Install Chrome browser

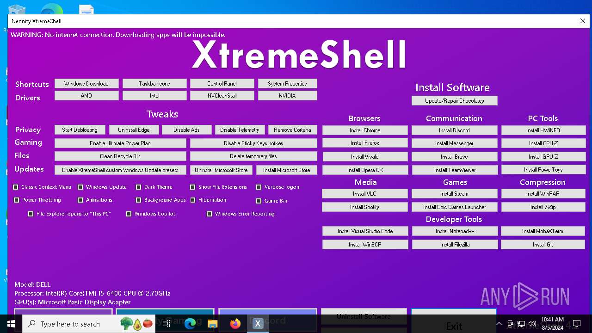[x=365, y=130]
